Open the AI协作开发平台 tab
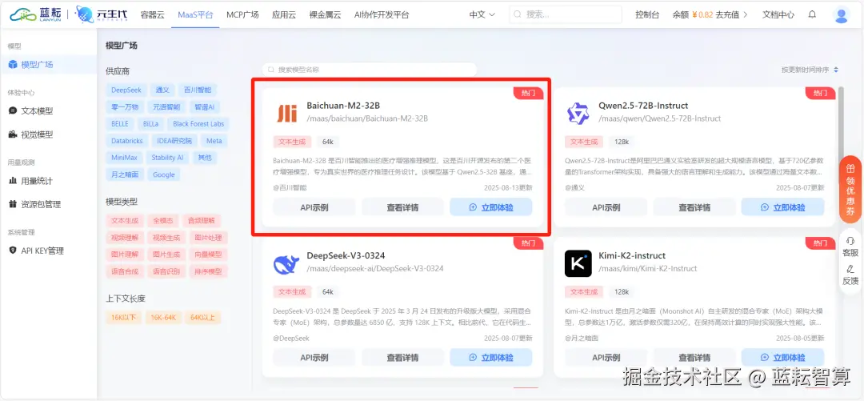Image resolution: width=864 pixels, height=401 pixels. pyautogui.click(x=382, y=15)
